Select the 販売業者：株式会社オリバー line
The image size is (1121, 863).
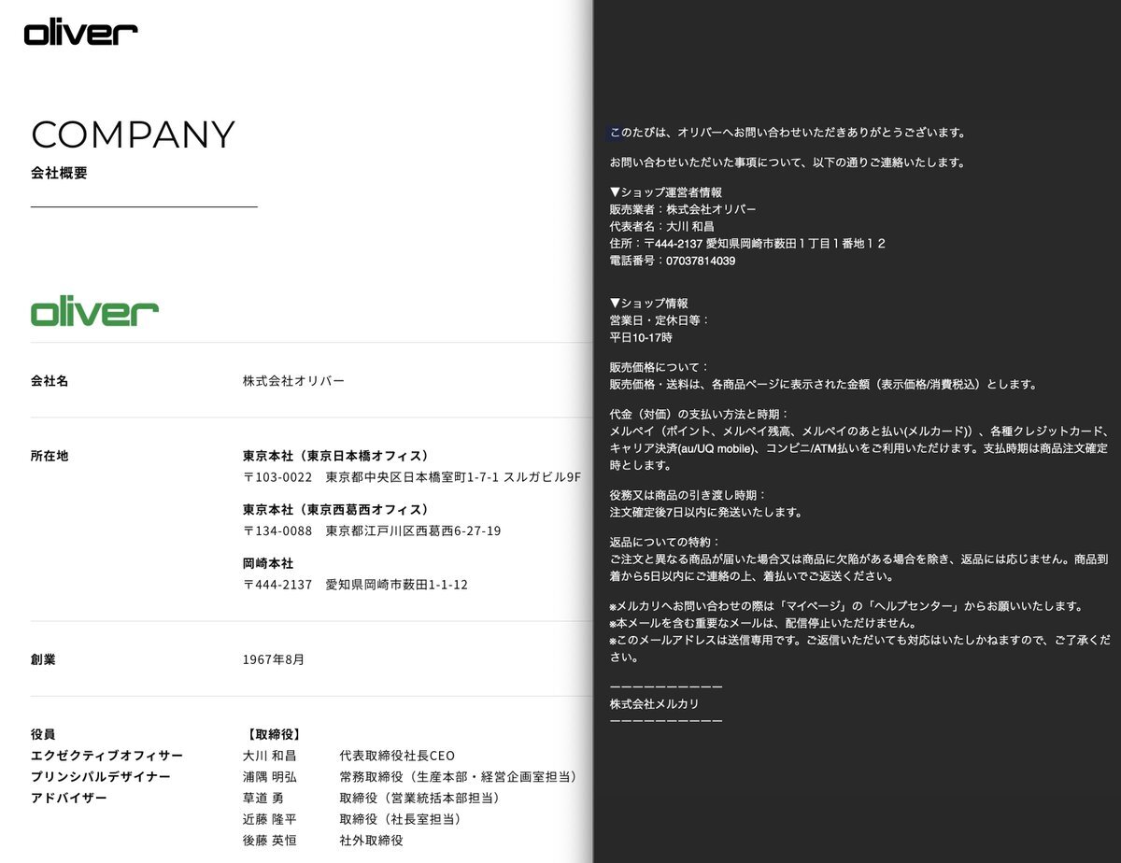[683, 209]
